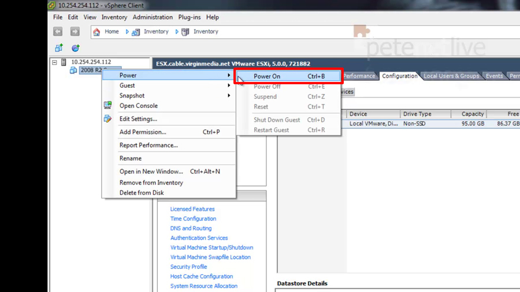Image resolution: width=520 pixels, height=292 pixels.
Task: Open the Security Profile link
Action: click(x=188, y=267)
